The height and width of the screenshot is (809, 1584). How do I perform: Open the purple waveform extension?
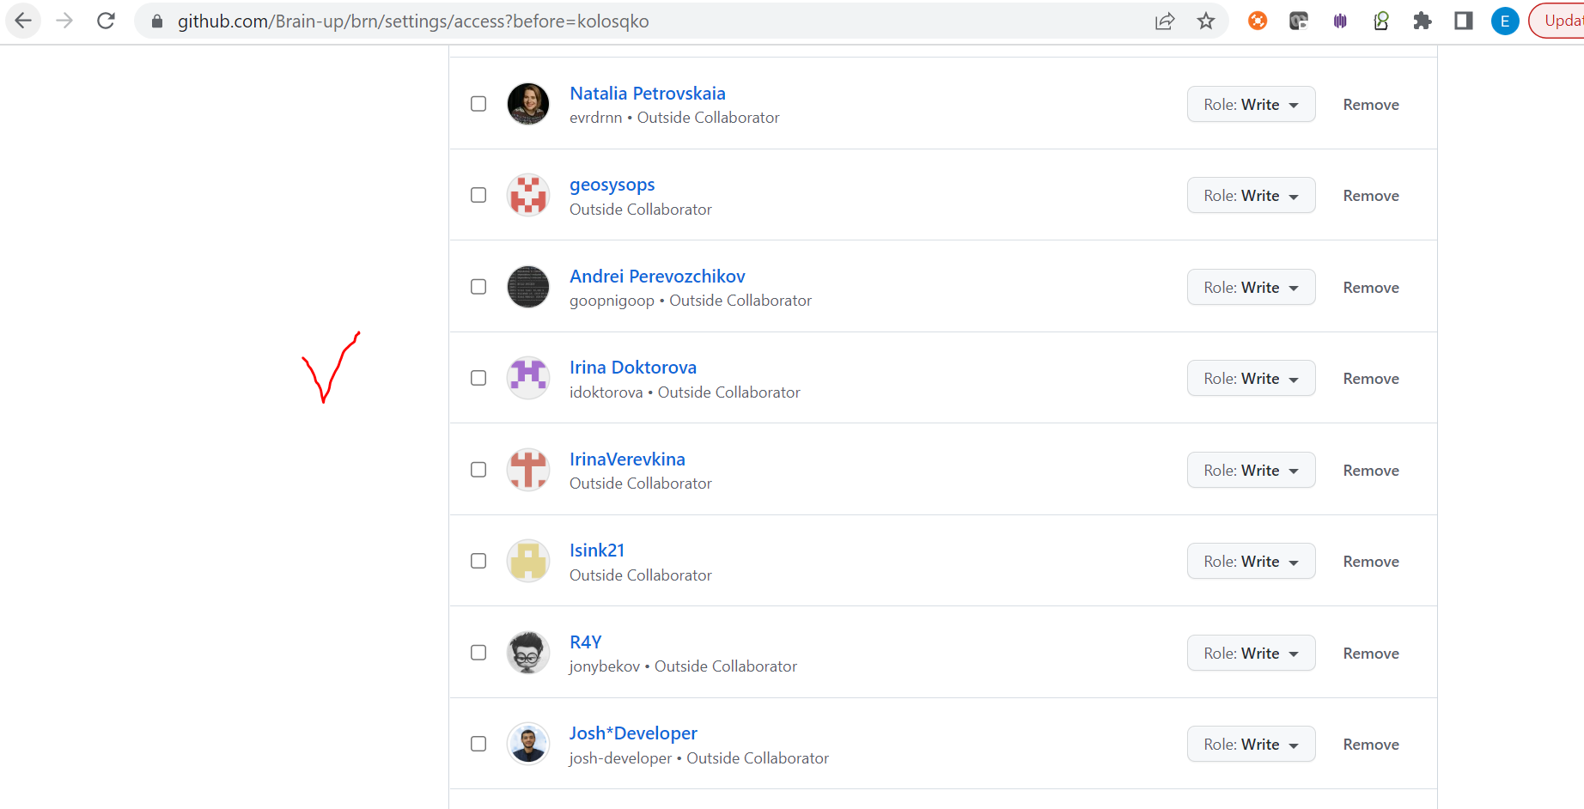click(1340, 21)
